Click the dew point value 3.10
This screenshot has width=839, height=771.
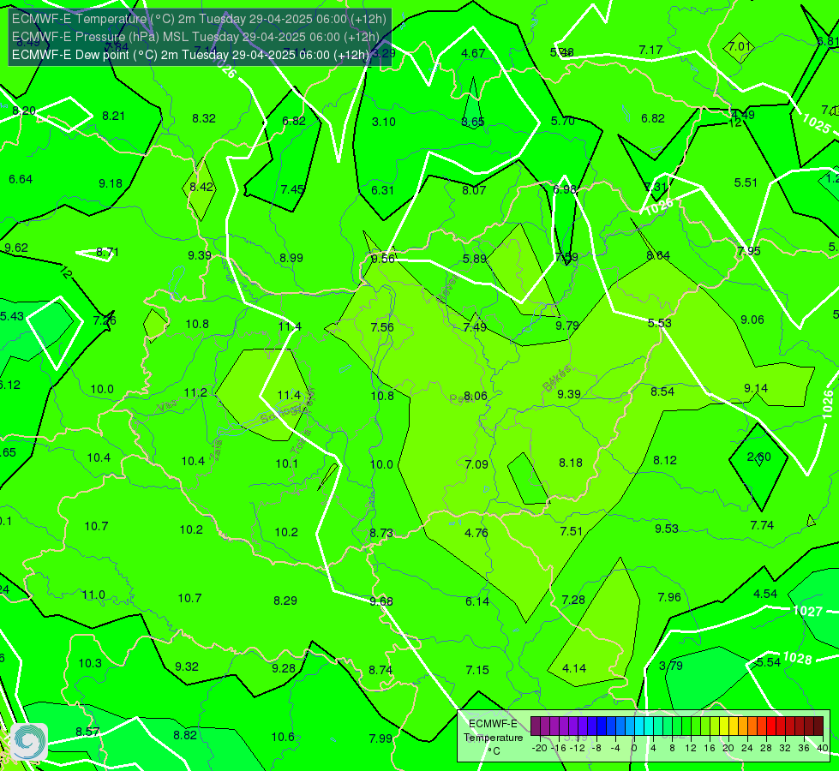click(x=384, y=122)
